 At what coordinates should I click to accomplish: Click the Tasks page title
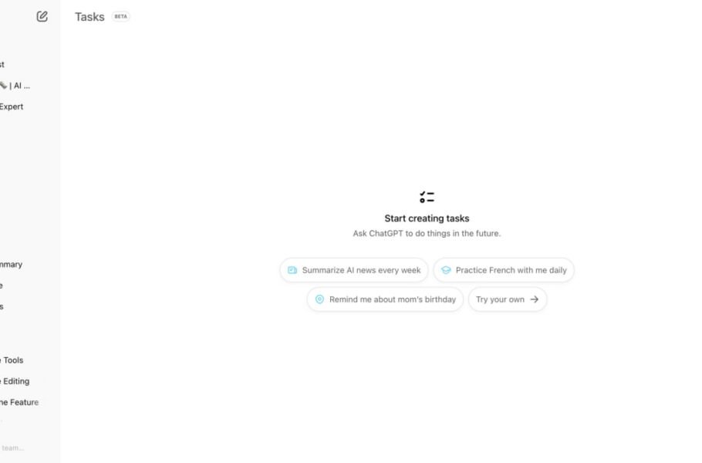click(x=89, y=16)
